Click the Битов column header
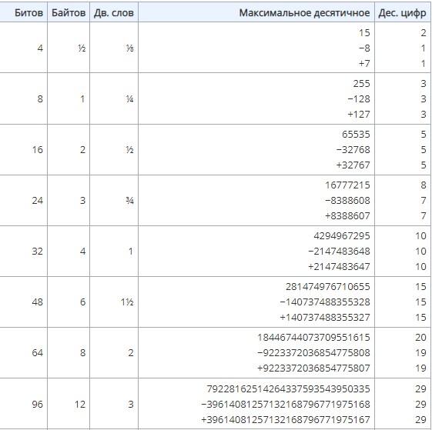The height and width of the screenshot is (430, 432). [28, 12]
